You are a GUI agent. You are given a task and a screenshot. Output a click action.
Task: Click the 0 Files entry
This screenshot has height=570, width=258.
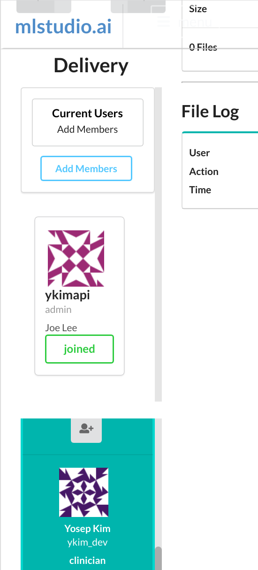pyautogui.click(x=203, y=47)
